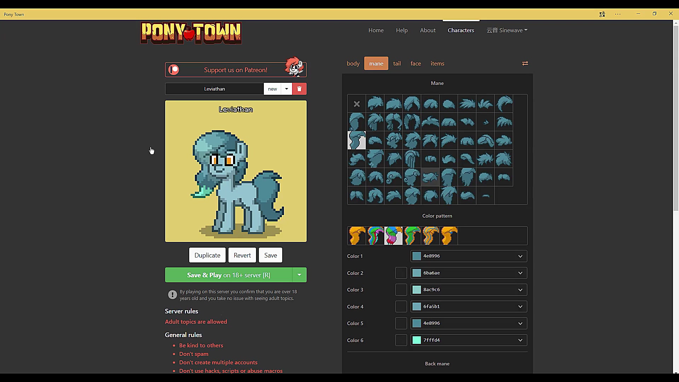Open the Characters page
The height and width of the screenshot is (382, 679).
461,30
